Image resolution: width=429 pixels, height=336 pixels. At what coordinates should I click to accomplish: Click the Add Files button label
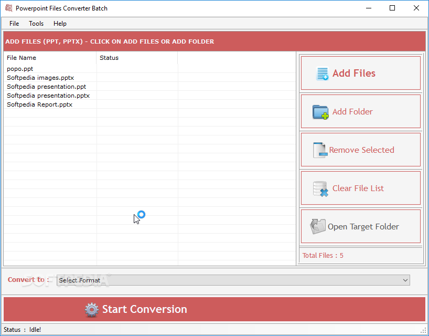click(354, 73)
